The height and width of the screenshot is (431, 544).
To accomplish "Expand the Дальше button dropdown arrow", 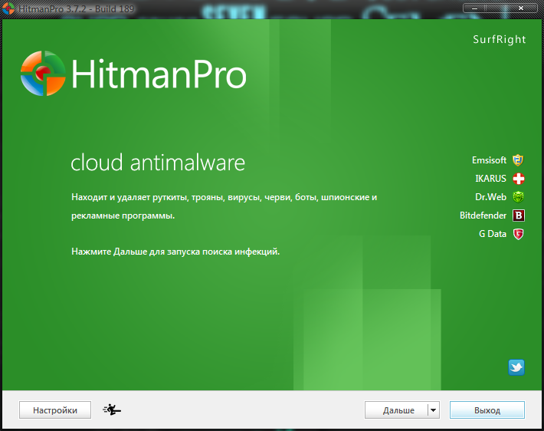I will click(434, 410).
